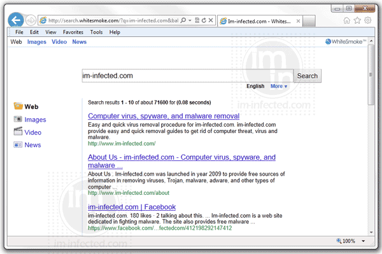
Task: Click the News icon in sidebar
Action: (x=18, y=145)
